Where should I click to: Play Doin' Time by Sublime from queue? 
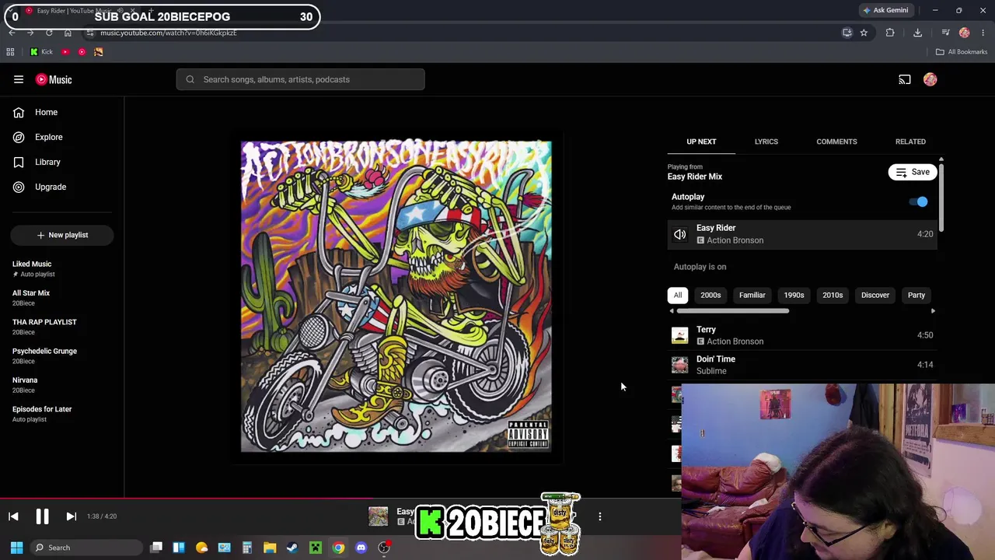[x=801, y=365]
